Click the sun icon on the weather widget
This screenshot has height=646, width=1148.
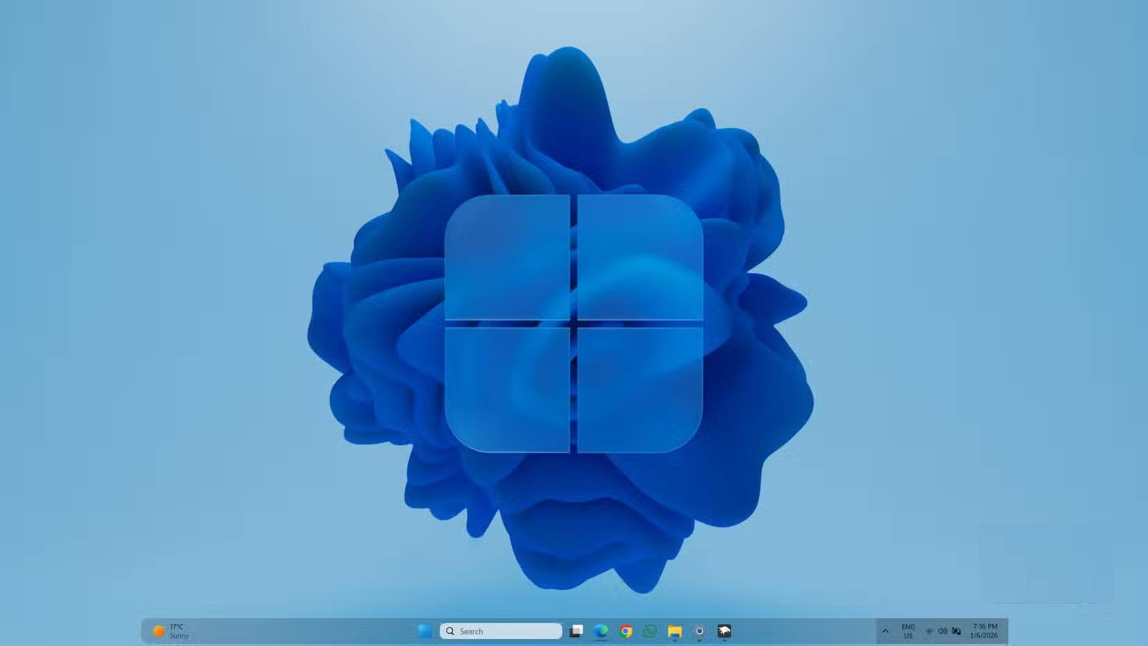[159, 630]
